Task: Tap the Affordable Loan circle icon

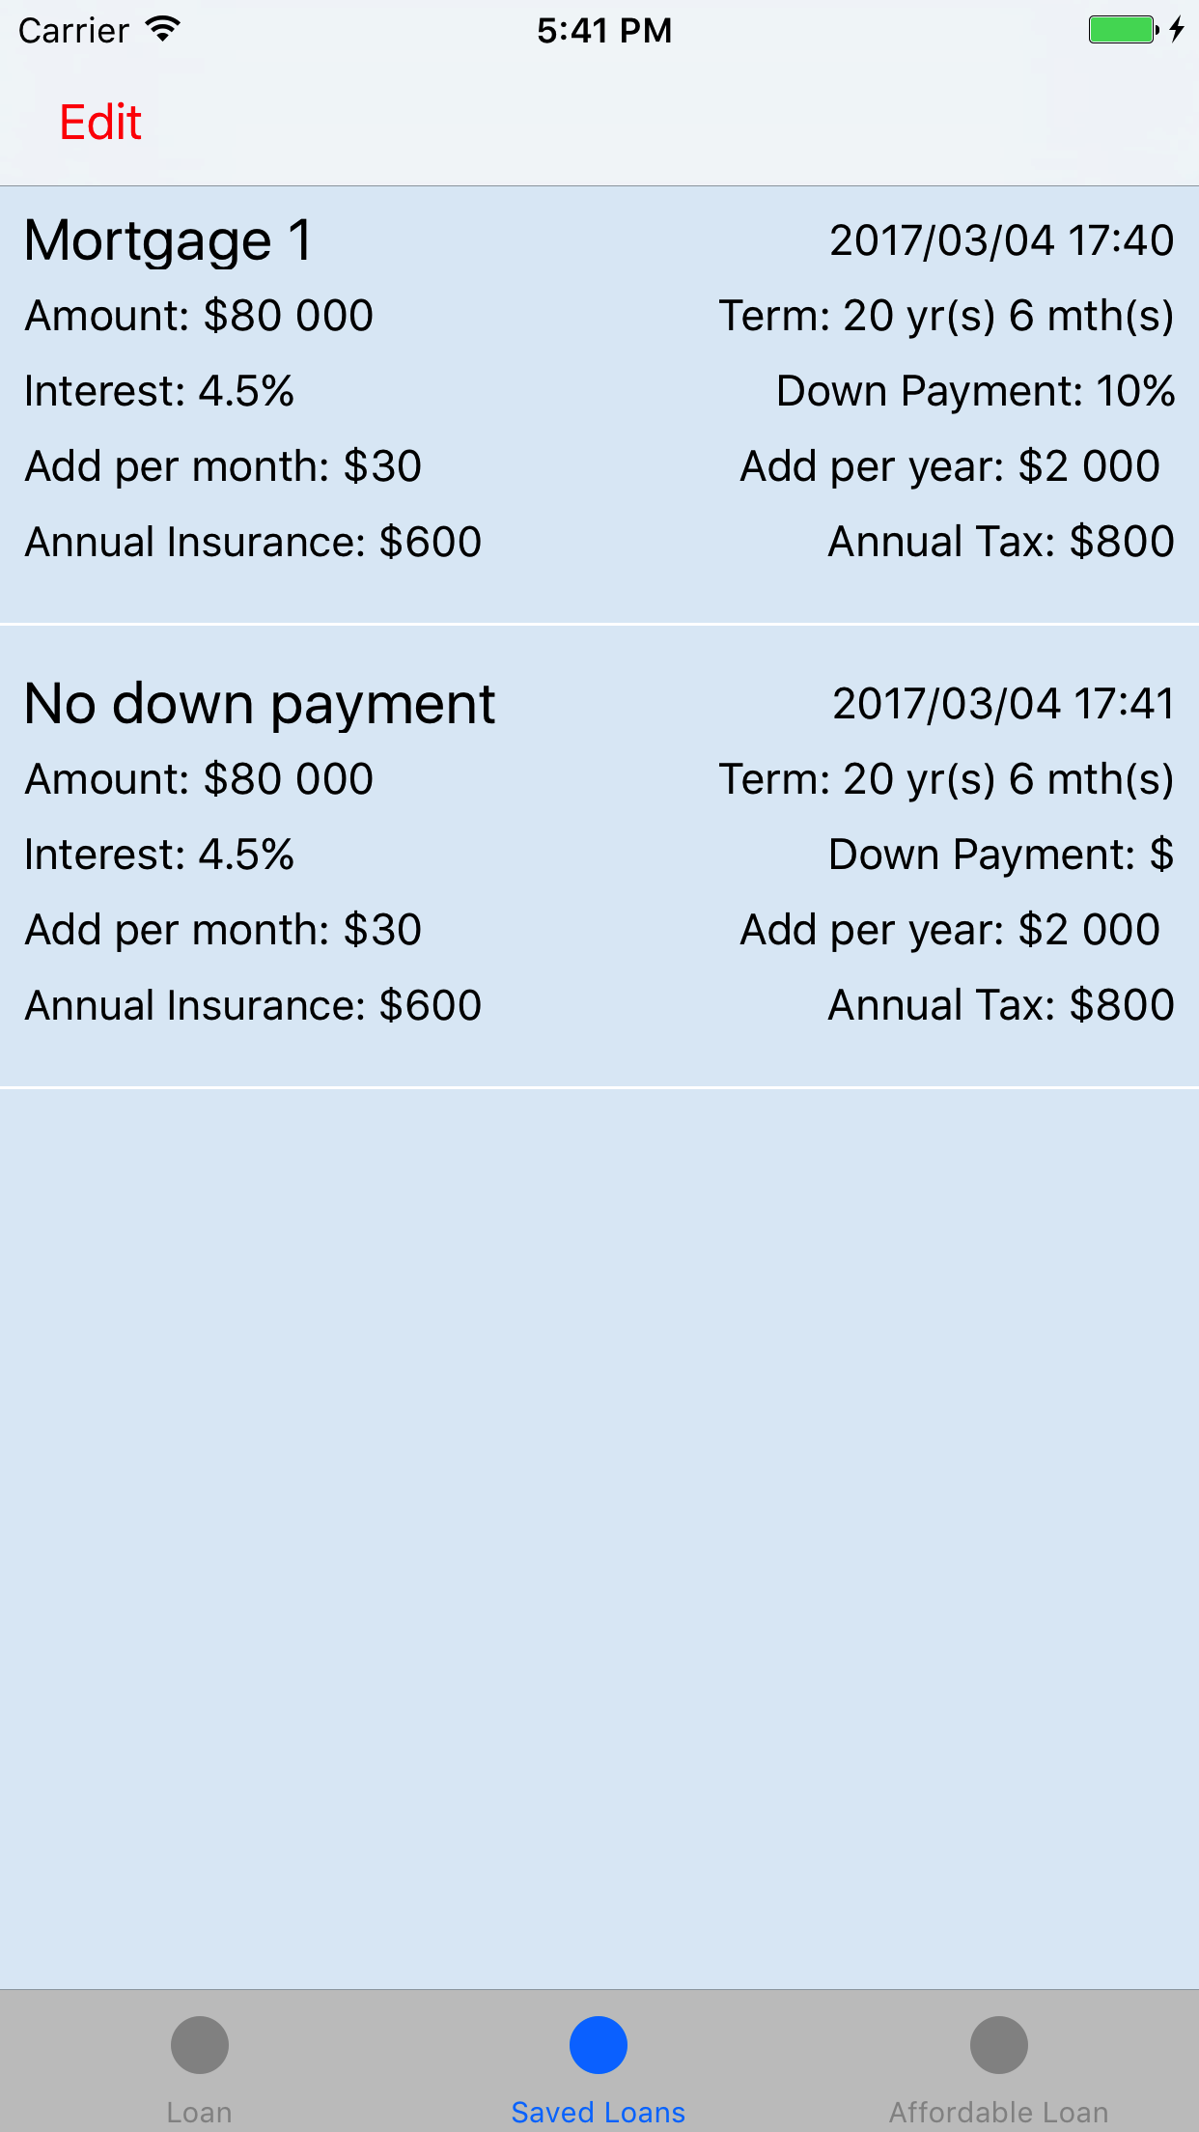Action: [x=999, y=2044]
